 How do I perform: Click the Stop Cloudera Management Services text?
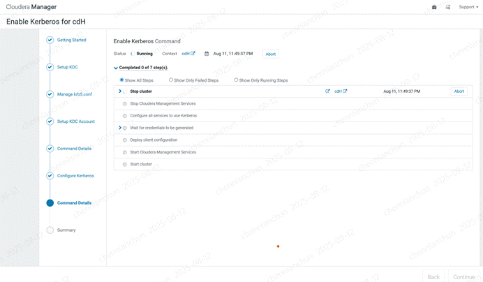tap(163, 103)
